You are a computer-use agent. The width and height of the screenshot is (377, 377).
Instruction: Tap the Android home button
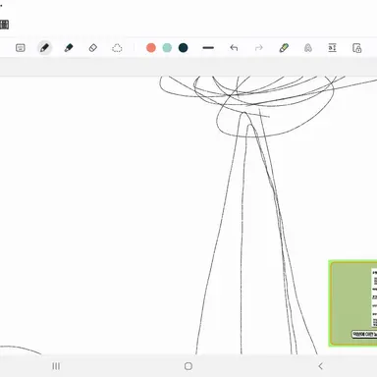point(188,366)
